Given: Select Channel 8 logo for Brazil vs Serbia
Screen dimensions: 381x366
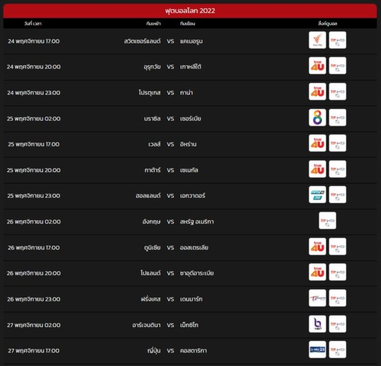Looking at the screenshot, I should [x=317, y=118].
